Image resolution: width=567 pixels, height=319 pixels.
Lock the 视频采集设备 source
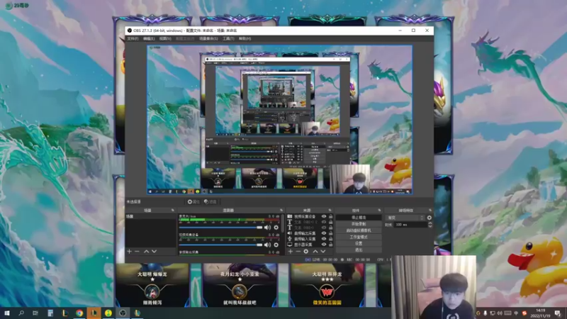coord(330,217)
